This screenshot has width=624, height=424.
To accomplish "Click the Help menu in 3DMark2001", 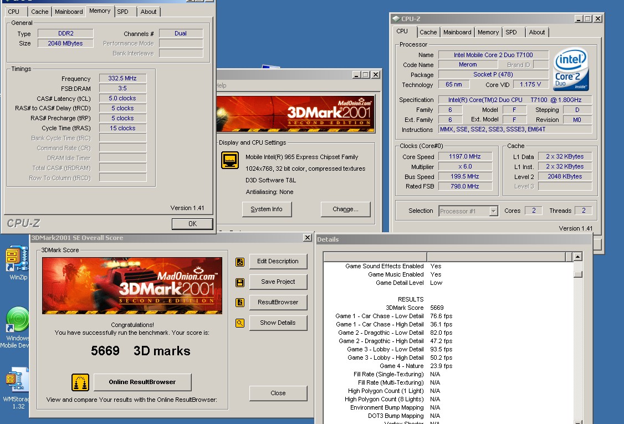I will tap(221, 85).
